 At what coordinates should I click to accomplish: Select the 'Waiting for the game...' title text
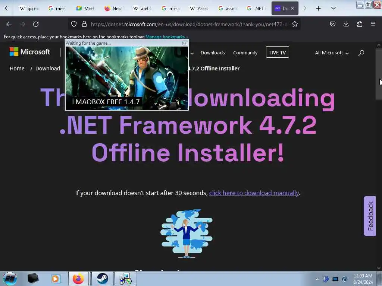pos(88,43)
